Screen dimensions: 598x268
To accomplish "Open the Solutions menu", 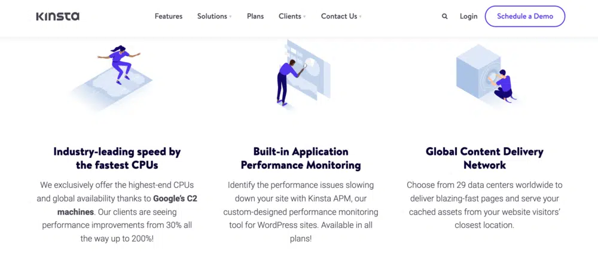I will (x=212, y=16).
